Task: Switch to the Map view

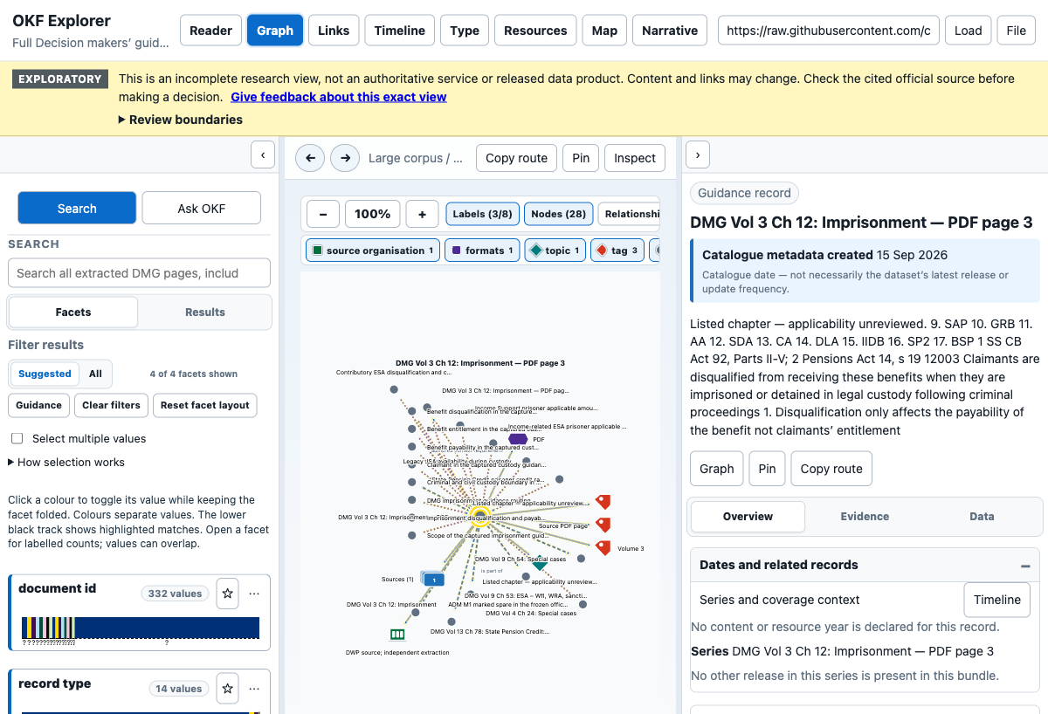Action: [x=604, y=31]
